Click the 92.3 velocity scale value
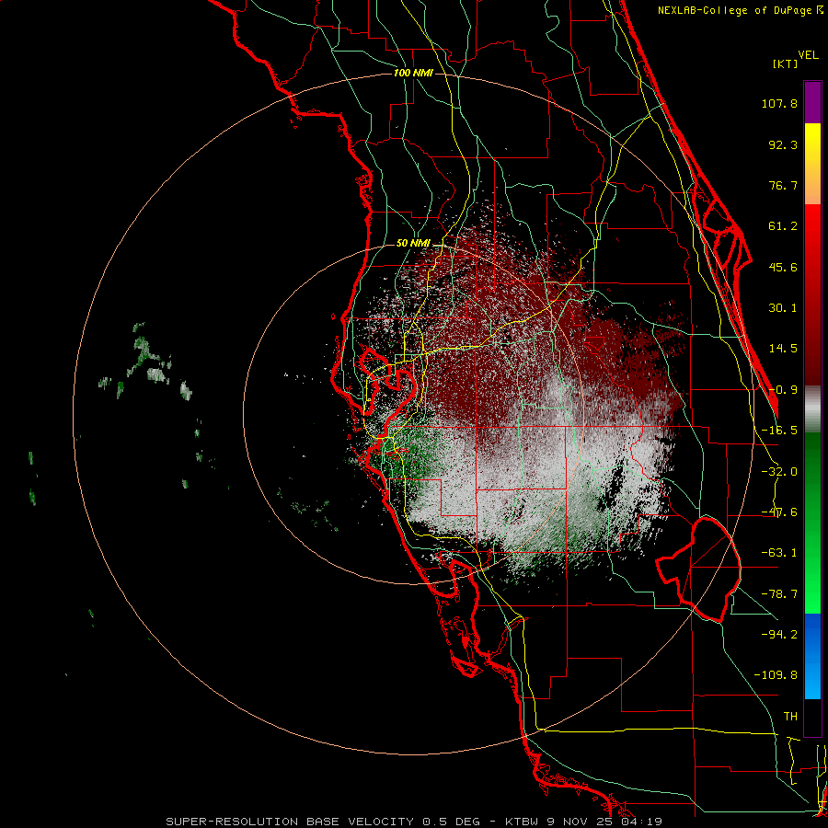828x828 pixels. [x=783, y=144]
